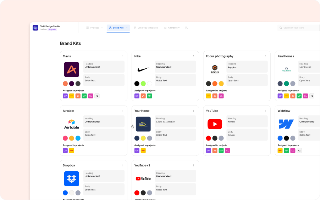Screen dimensions: 320x200
Task: Click the OP project badge in Your Home
Action: [x=137, y=150]
